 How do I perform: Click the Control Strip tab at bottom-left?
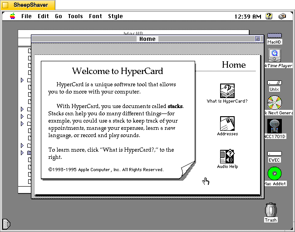click(6, 224)
